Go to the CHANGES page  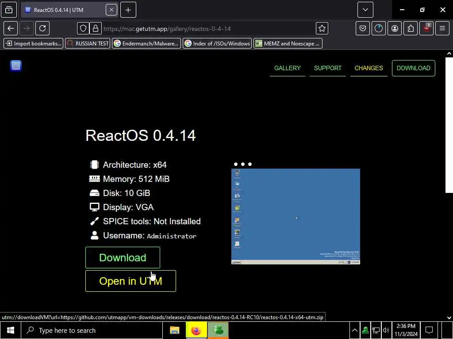[x=369, y=68]
